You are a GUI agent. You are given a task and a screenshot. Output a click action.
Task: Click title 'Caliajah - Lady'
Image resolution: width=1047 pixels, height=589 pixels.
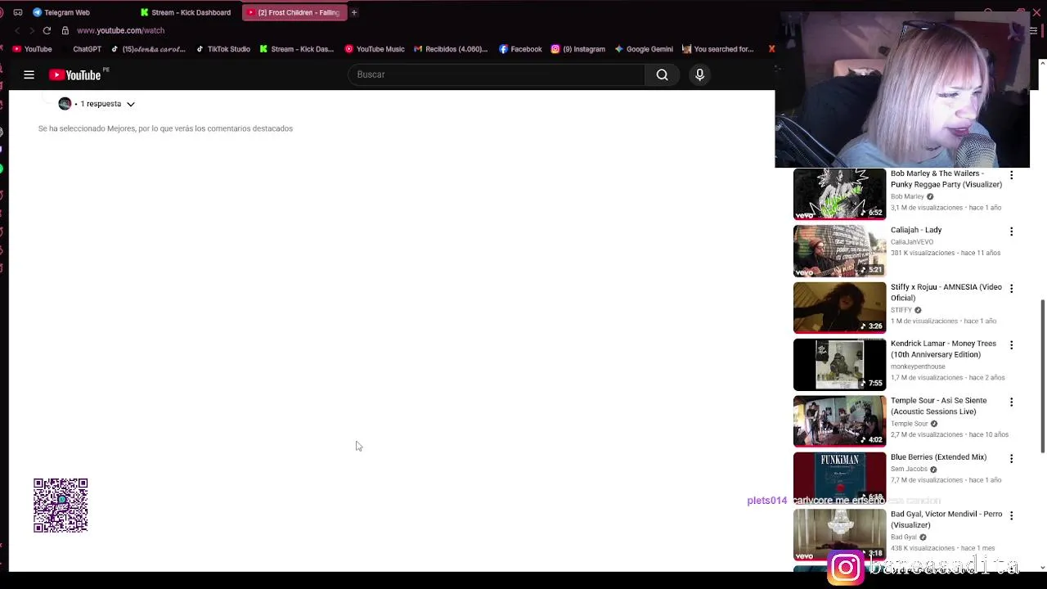coord(916,230)
